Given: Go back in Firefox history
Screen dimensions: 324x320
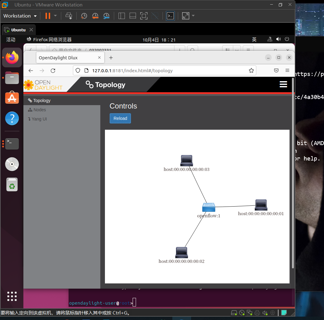Looking at the screenshot, I should pos(31,71).
